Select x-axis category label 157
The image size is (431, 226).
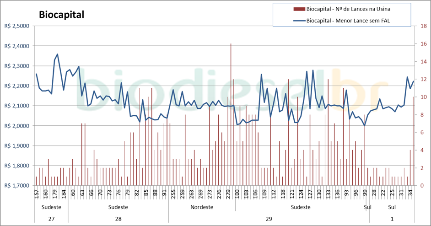pyautogui.click(x=37, y=194)
